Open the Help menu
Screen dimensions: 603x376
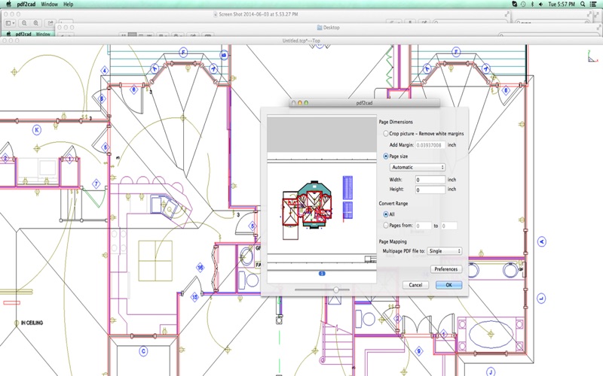point(69,5)
